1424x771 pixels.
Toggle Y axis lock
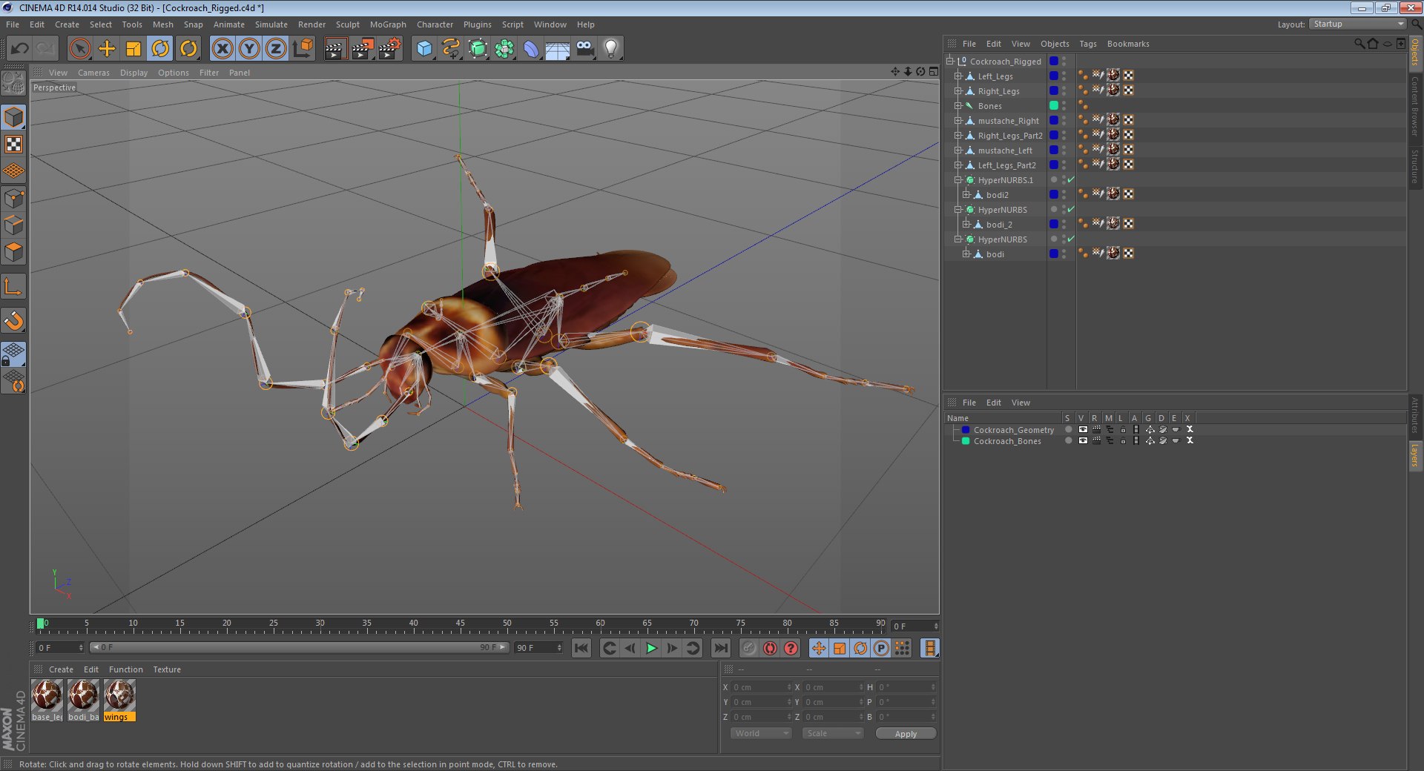(249, 49)
